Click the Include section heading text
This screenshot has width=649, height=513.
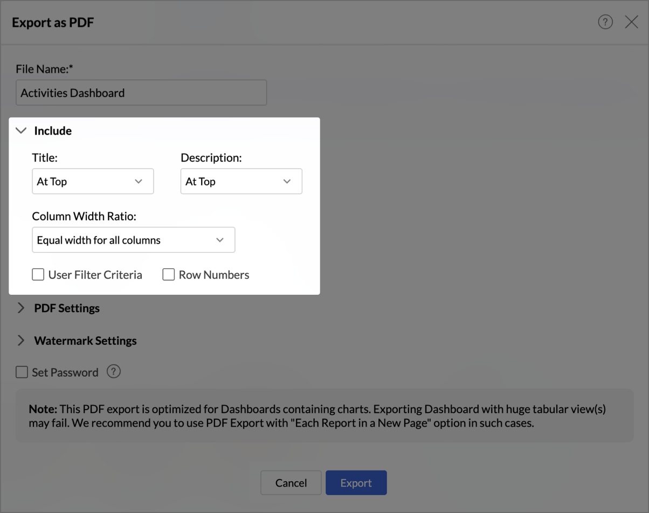[x=53, y=131]
